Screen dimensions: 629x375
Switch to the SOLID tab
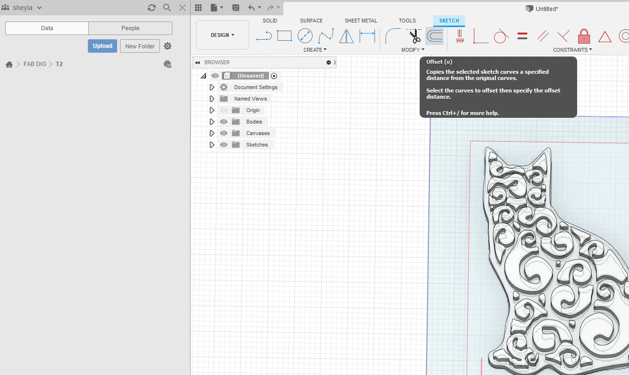pyautogui.click(x=270, y=21)
